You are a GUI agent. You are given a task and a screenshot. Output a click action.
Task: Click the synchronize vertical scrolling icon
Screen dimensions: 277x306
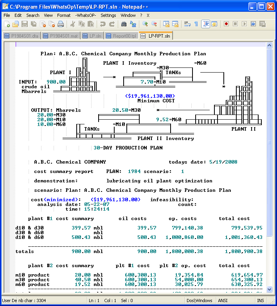click(166, 24)
